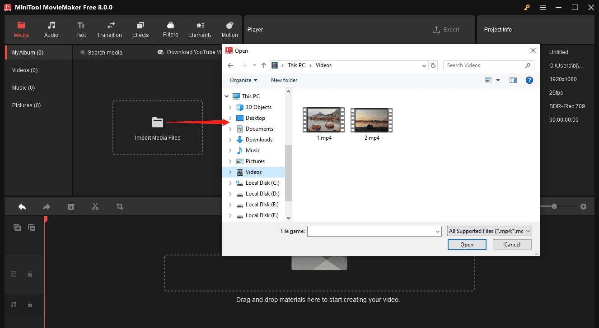Viewport: 599px width, 328px height.
Task: Open the Audio panel
Action: tap(51, 29)
